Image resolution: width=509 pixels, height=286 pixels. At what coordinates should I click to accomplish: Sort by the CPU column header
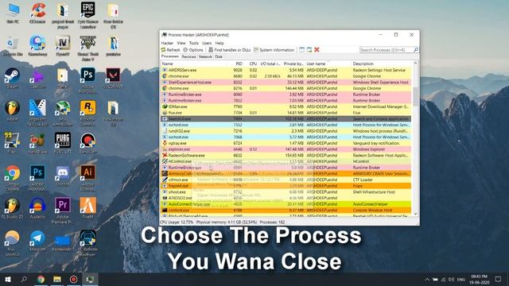coord(253,64)
